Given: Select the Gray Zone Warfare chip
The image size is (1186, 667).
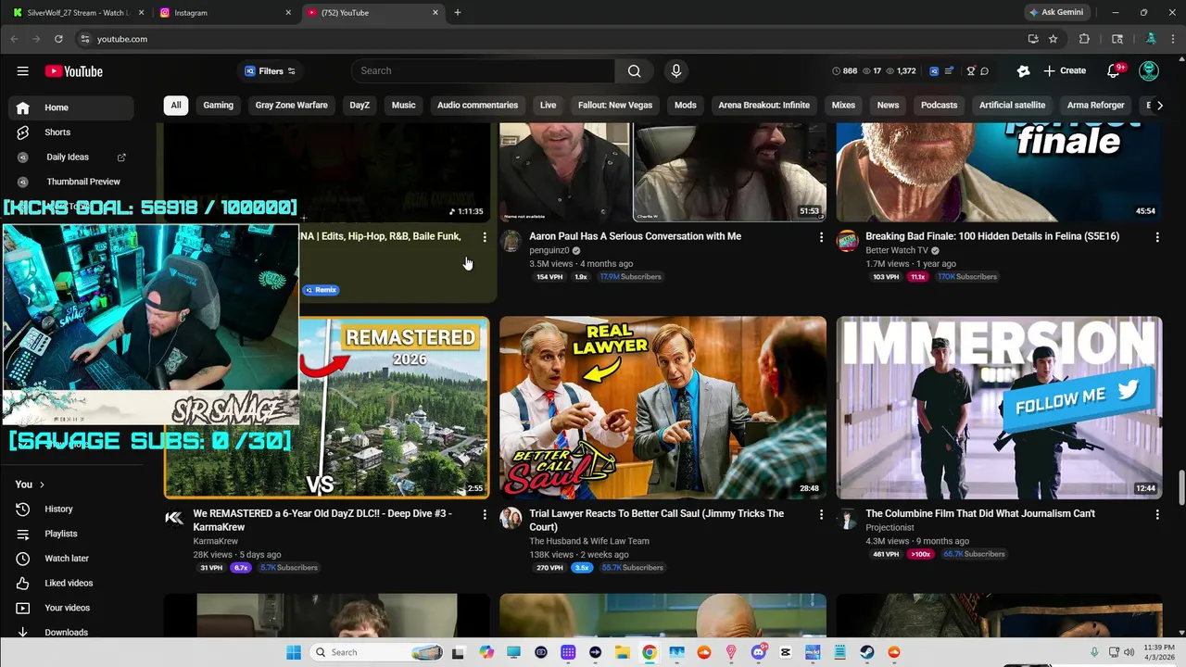Looking at the screenshot, I should [x=291, y=106].
